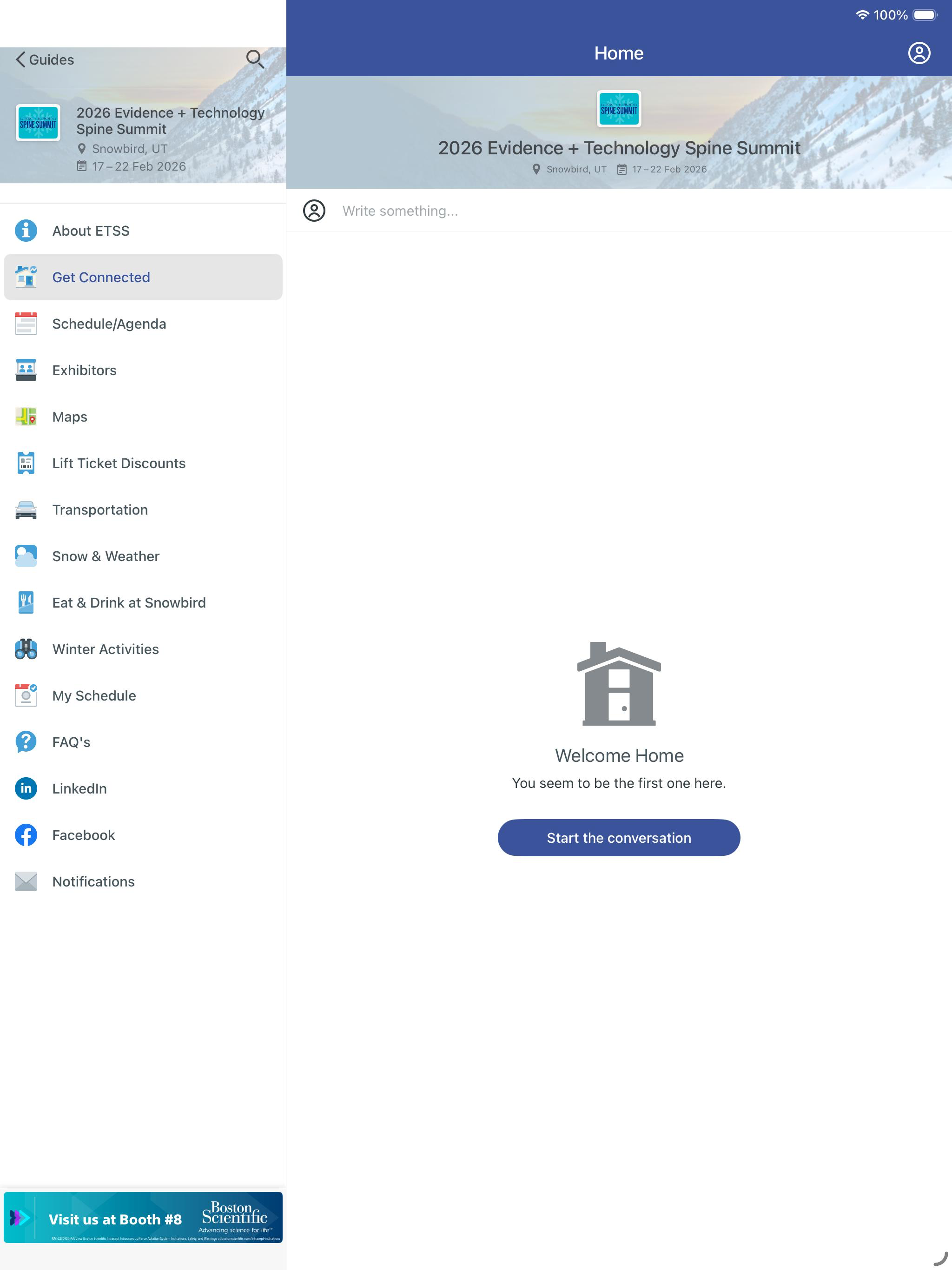This screenshot has width=952, height=1270.
Task: Tap the large Welcome Home house icon
Action: 618,684
